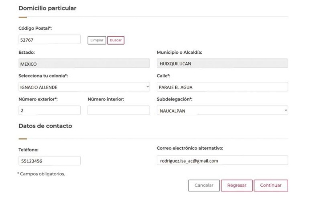Click the Municipio field showing HUIXQUILUCAN
The width and height of the screenshot is (321, 199).
pos(222,63)
